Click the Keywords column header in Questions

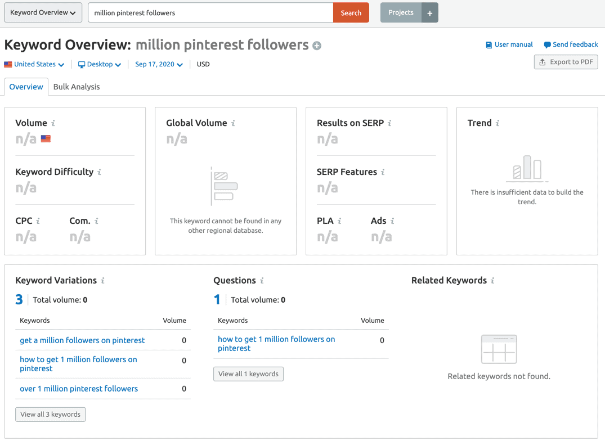click(232, 320)
